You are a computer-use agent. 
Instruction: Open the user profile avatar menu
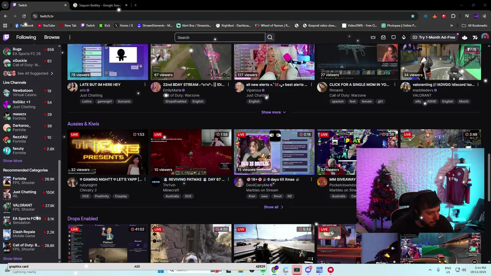pos(485,37)
